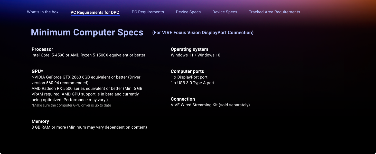Select the Intel Core i5-4590 processor text
The height and width of the screenshot is (154, 376).
point(88,55)
